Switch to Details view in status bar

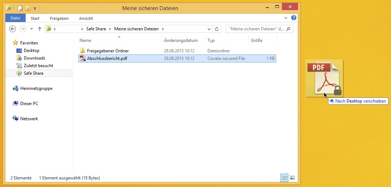tap(284, 178)
